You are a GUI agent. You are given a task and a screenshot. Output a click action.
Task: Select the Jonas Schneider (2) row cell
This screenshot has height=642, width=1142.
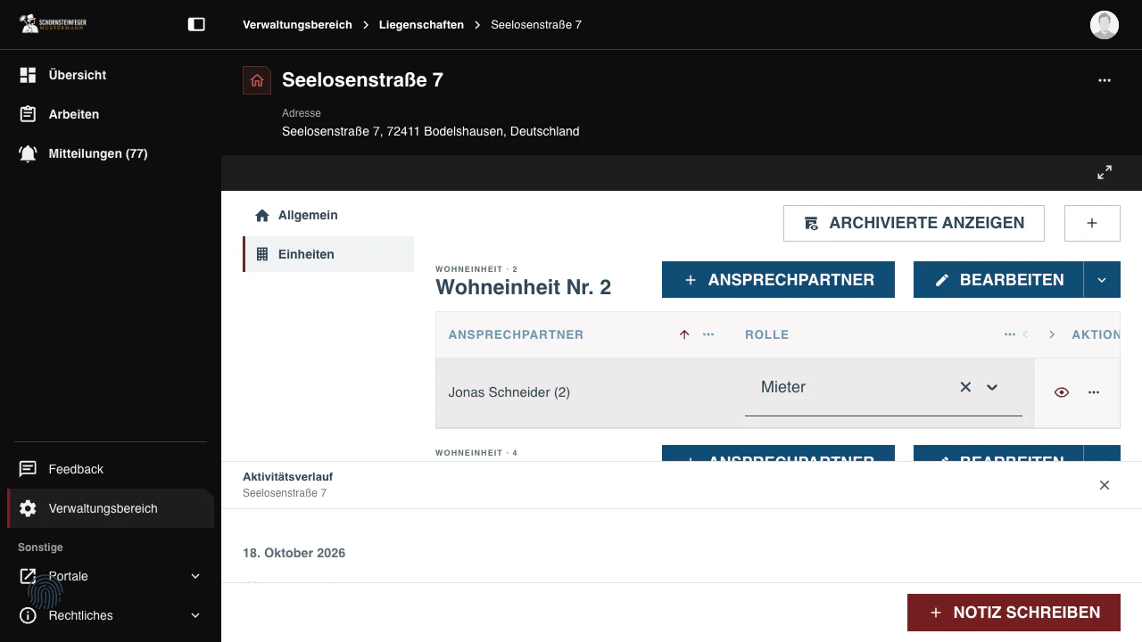(x=584, y=392)
